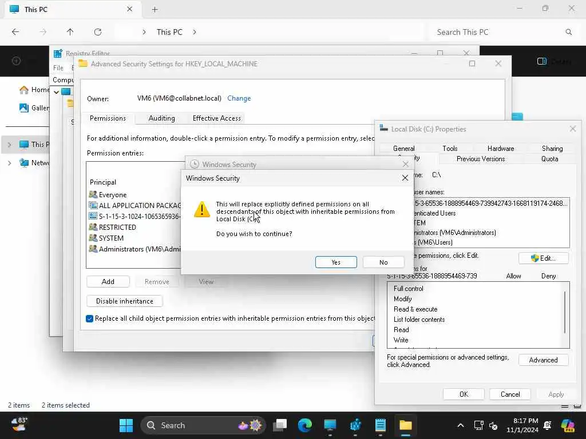Image resolution: width=586 pixels, height=439 pixels.
Task: Click Disable inheritance button
Action: pyautogui.click(x=124, y=301)
